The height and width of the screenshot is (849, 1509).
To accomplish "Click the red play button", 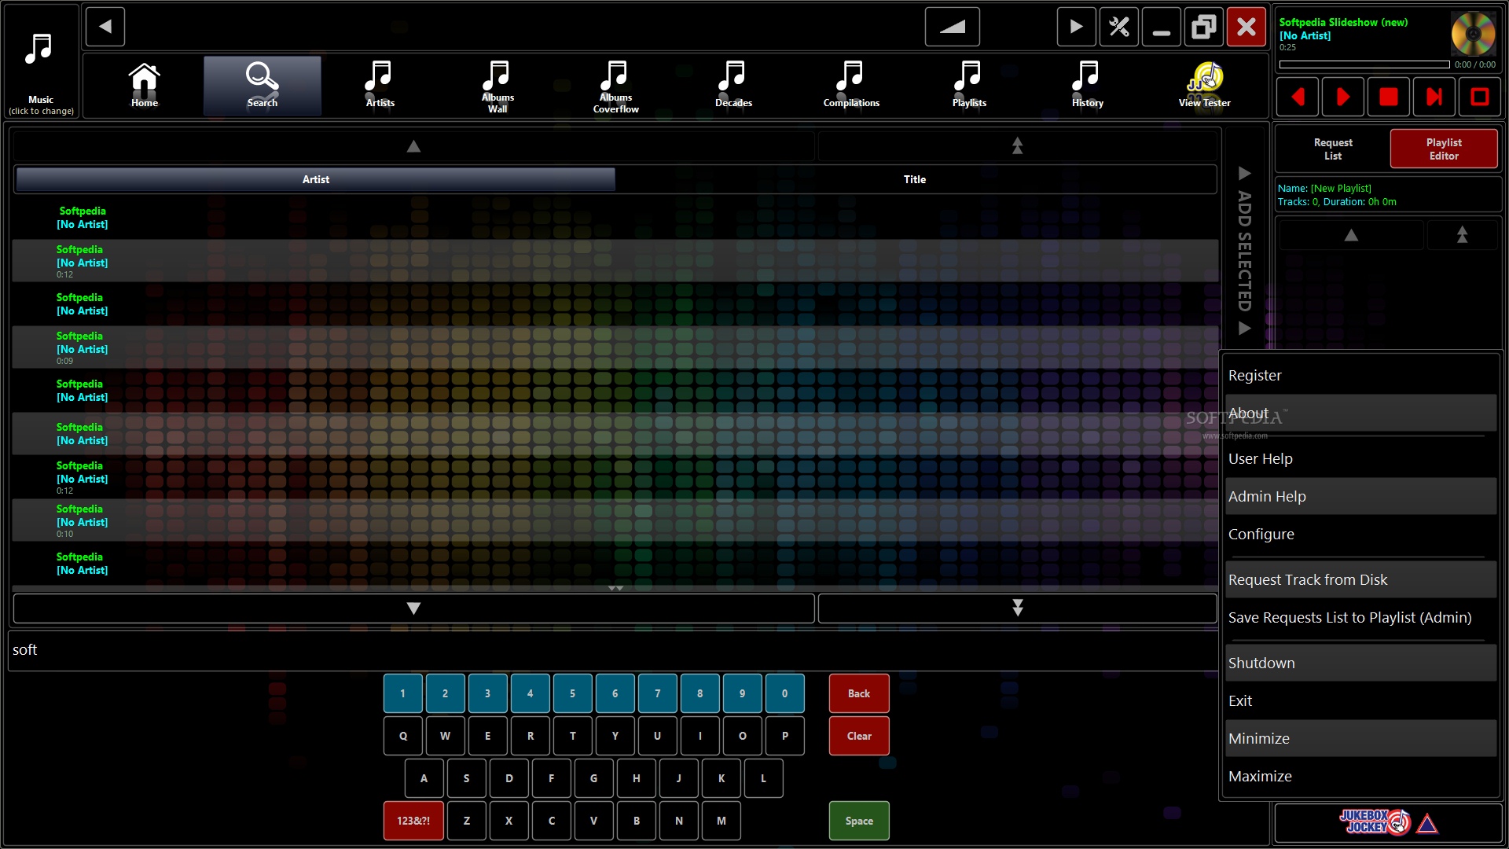I will click(x=1343, y=97).
